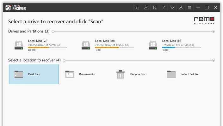This screenshot has width=223, height=126.
Task: Open the shopping cart purchase icon
Action: tap(172, 8)
